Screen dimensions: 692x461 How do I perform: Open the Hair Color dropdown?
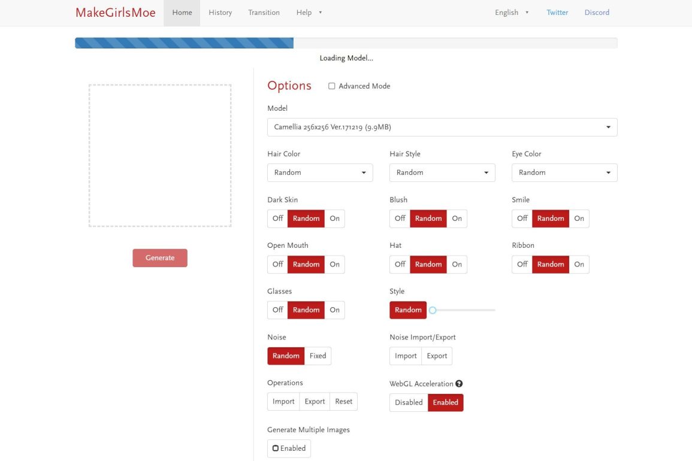tap(320, 172)
